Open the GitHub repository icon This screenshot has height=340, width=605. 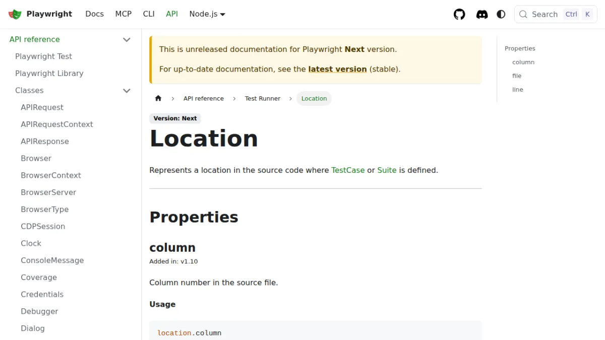[459, 14]
